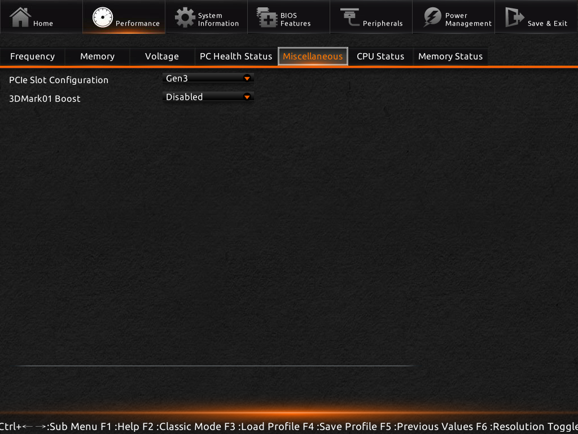This screenshot has height=434, width=578.
Task: Click the orange arrow beside Disabled
Action: [x=247, y=97]
